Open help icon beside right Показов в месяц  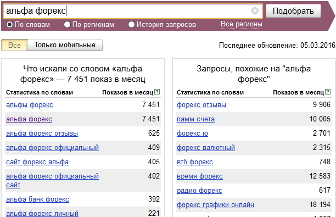point(328,92)
